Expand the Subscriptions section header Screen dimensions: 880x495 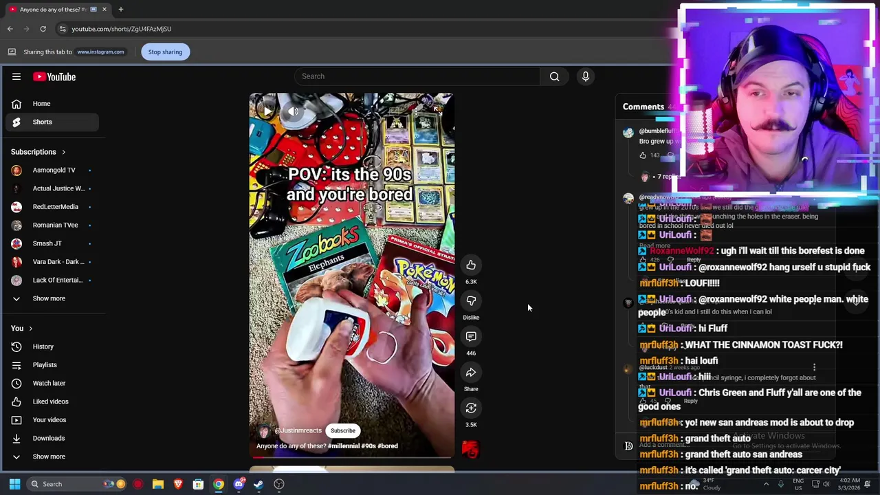[x=38, y=152]
